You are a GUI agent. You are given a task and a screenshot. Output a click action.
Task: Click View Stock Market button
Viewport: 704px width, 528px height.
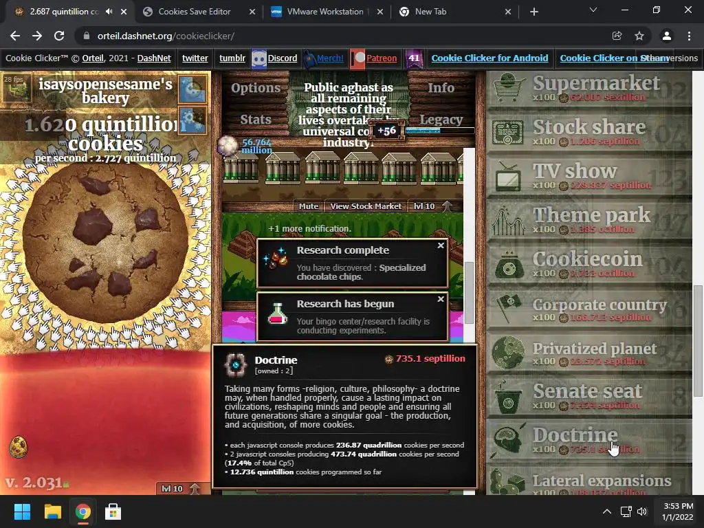(x=366, y=206)
